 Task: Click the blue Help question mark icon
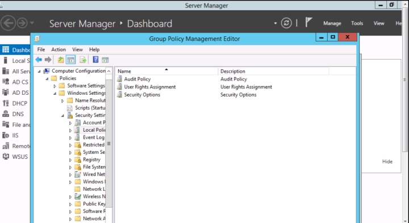(95, 60)
